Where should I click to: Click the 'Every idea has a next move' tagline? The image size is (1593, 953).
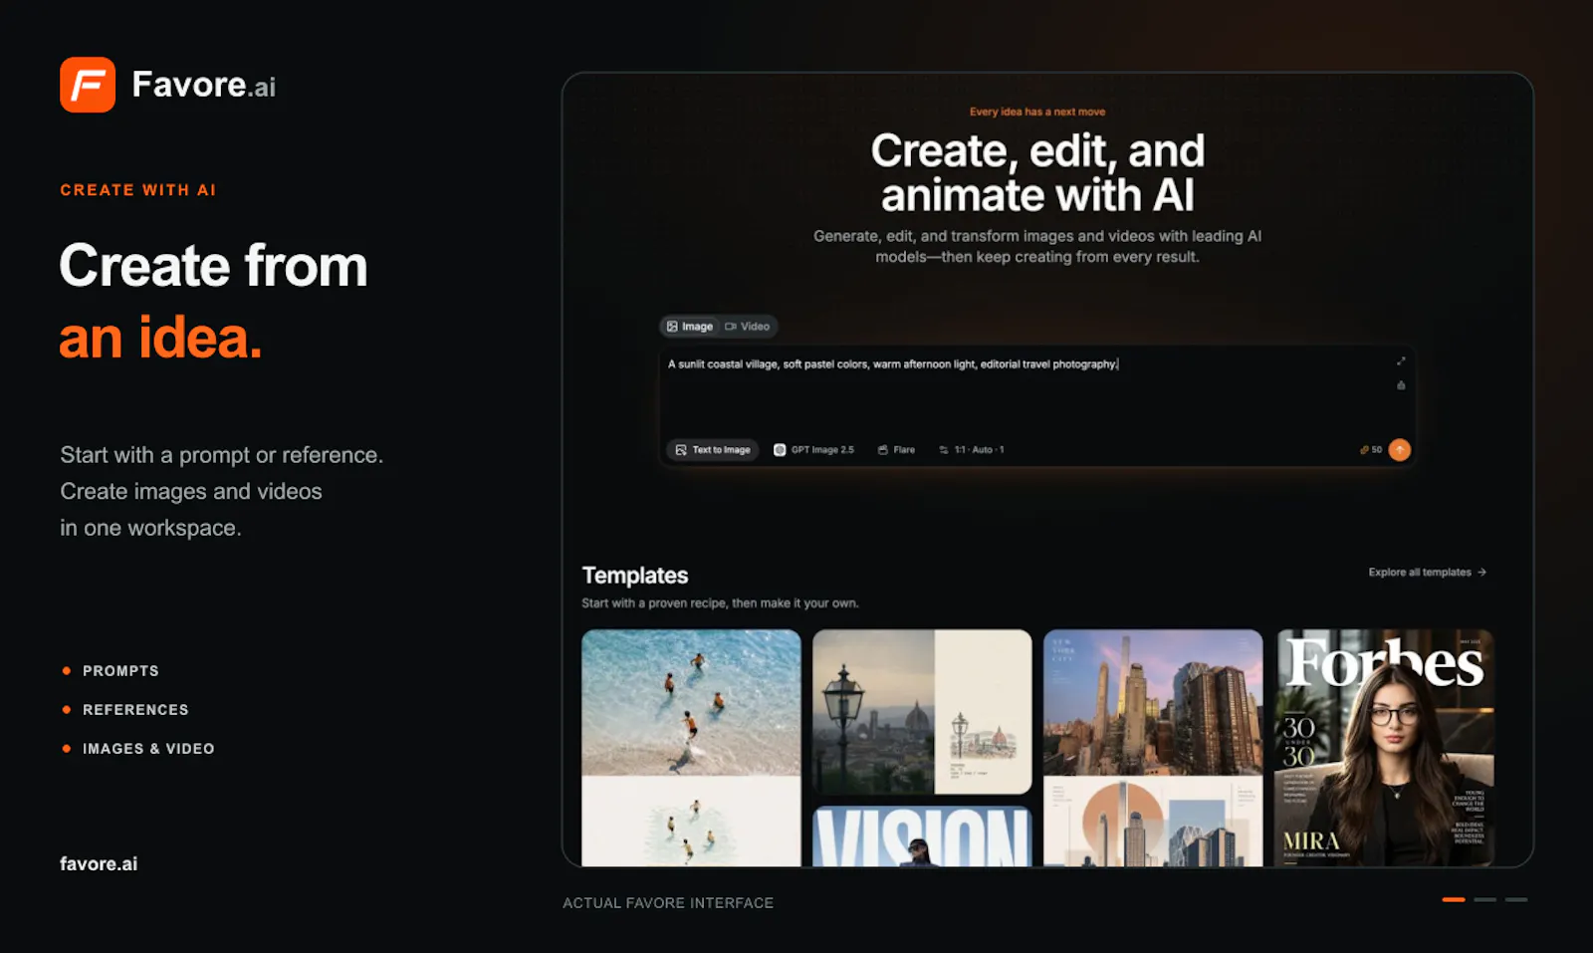pyautogui.click(x=1037, y=112)
